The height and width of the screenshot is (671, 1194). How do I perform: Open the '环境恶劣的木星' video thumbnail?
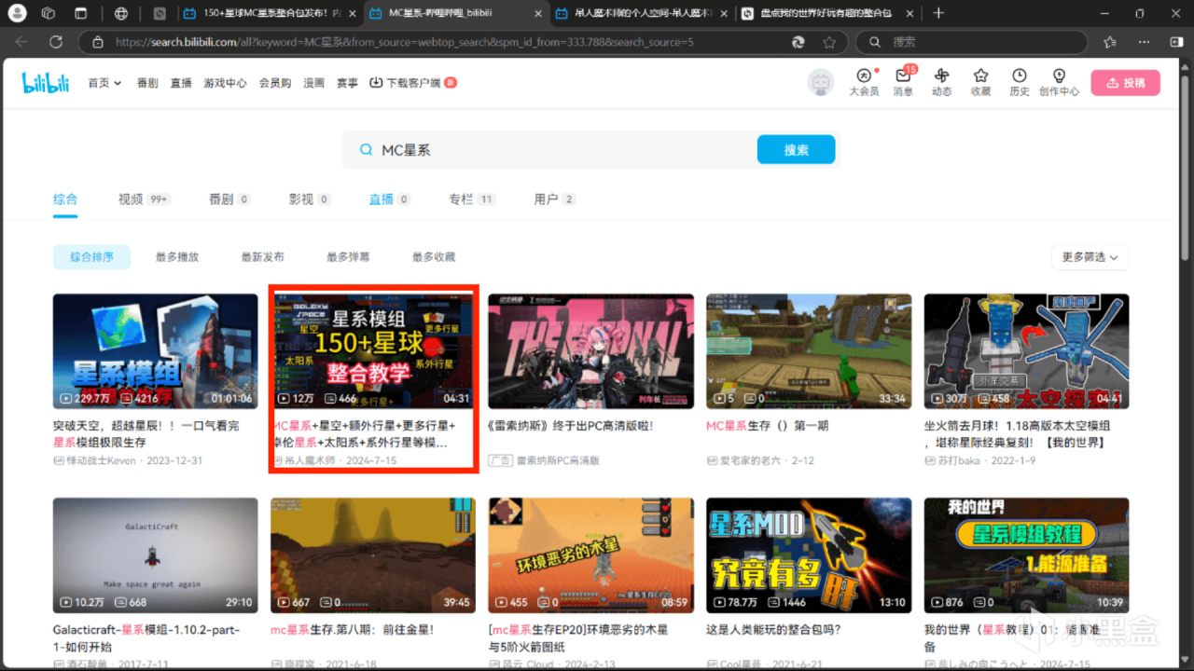coord(590,555)
